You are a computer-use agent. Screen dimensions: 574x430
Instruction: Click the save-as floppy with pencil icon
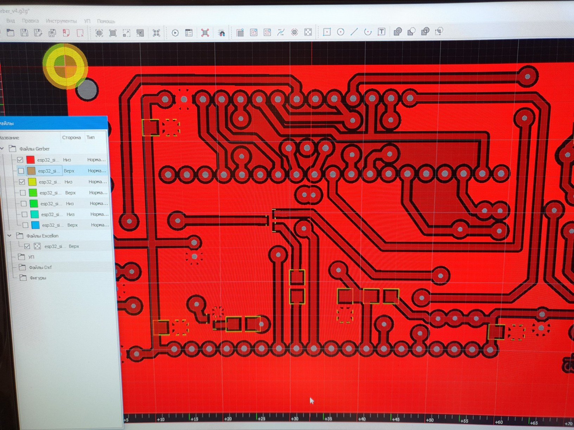pyautogui.click(x=38, y=33)
